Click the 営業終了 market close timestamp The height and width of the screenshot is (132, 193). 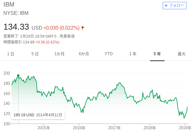click(x=30, y=36)
